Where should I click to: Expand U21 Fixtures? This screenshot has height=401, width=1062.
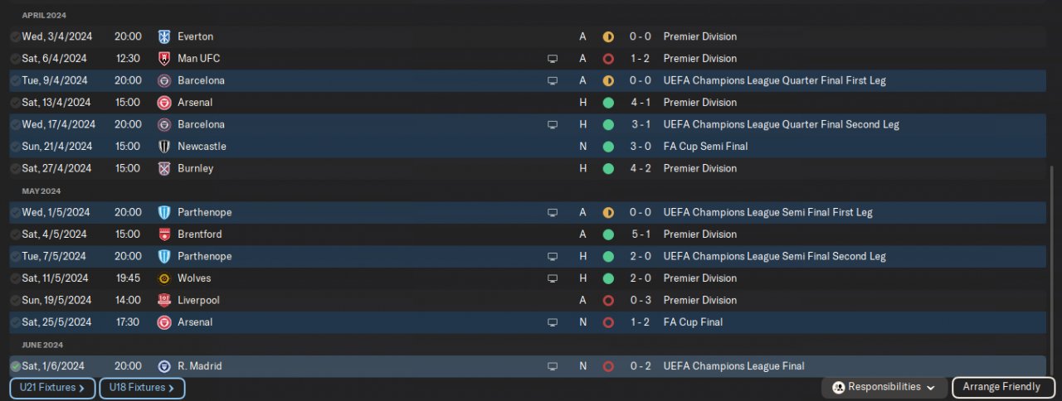click(52, 388)
